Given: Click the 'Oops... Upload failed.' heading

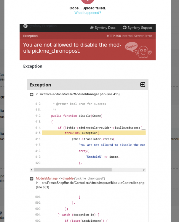Looking at the screenshot, I should [88, 8].
